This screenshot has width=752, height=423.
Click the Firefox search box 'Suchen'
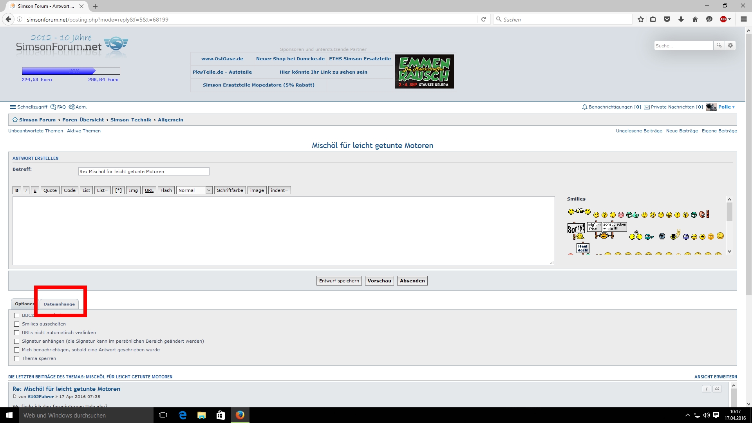point(563,19)
